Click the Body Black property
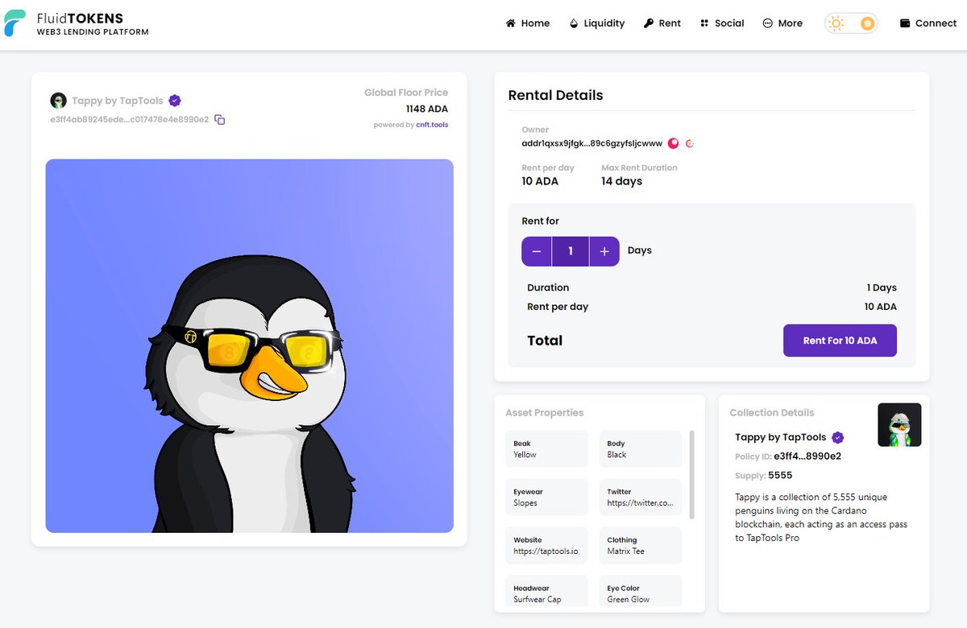 coord(641,448)
